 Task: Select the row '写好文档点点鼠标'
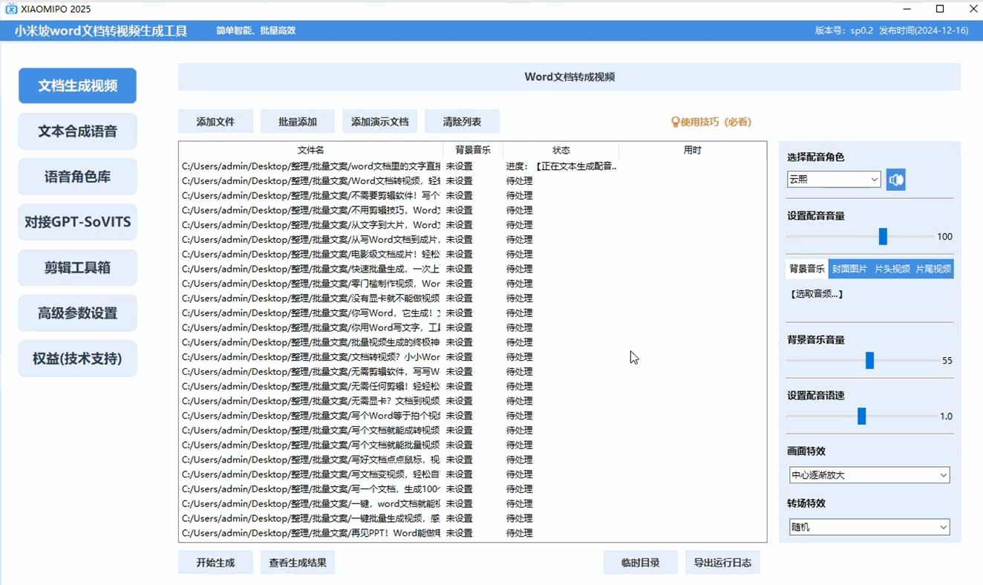click(472, 460)
